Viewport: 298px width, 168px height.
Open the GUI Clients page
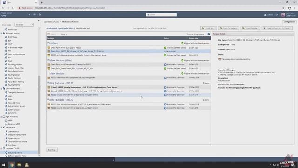pyautogui.click(x=12, y=113)
